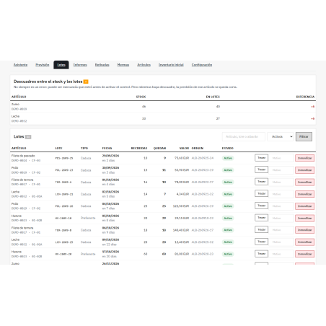Click Inmovilizar for Filete de pescado lot
Screen dimensions: 326x326
304,158
